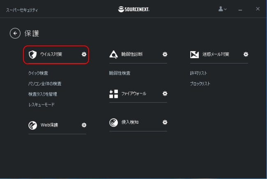Image resolution: width=267 pixels, height=179 pixels.
Task: Click the ウイルス対策 shield icon
Action: [x=32, y=54]
